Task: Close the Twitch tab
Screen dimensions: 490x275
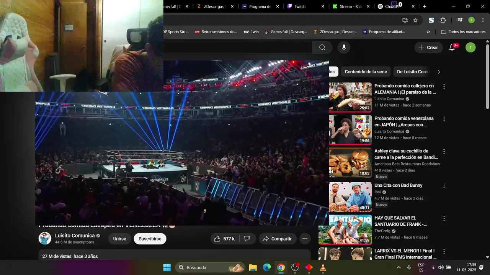Action: tap(323, 6)
